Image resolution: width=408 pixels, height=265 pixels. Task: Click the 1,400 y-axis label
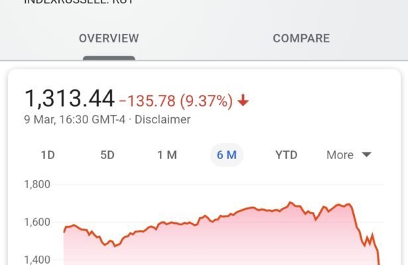tap(37, 259)
